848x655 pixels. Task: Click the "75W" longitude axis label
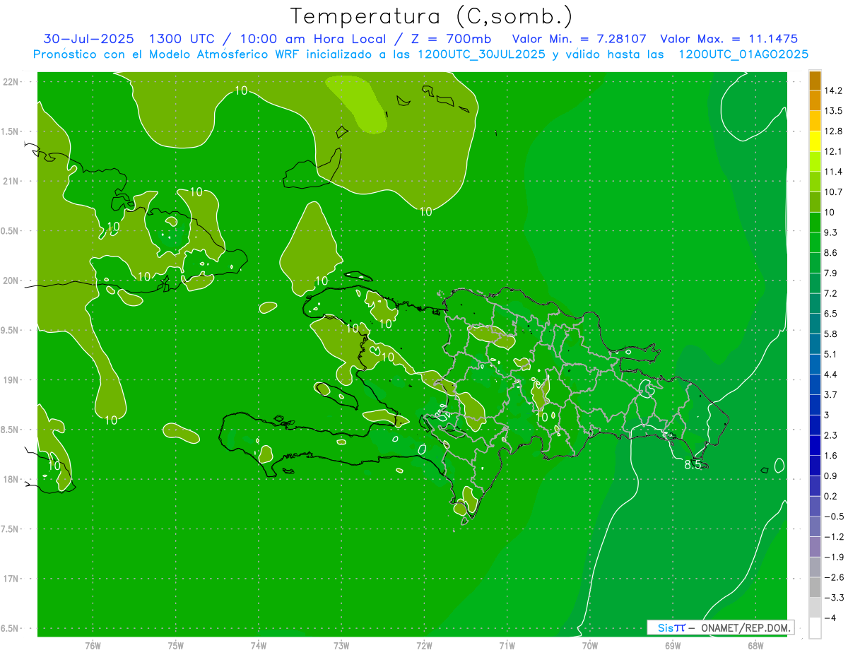pyautogui.click(x=175, y=646)
